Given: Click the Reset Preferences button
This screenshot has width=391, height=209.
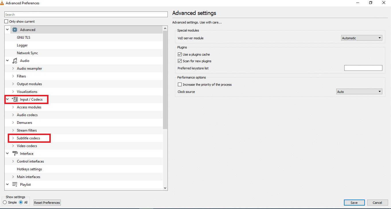Looking at the screenshot, I should [x=47, y=202].
